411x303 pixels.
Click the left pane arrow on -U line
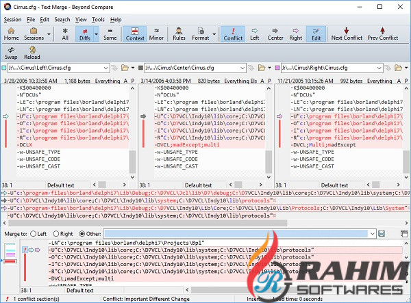point(5,116)
